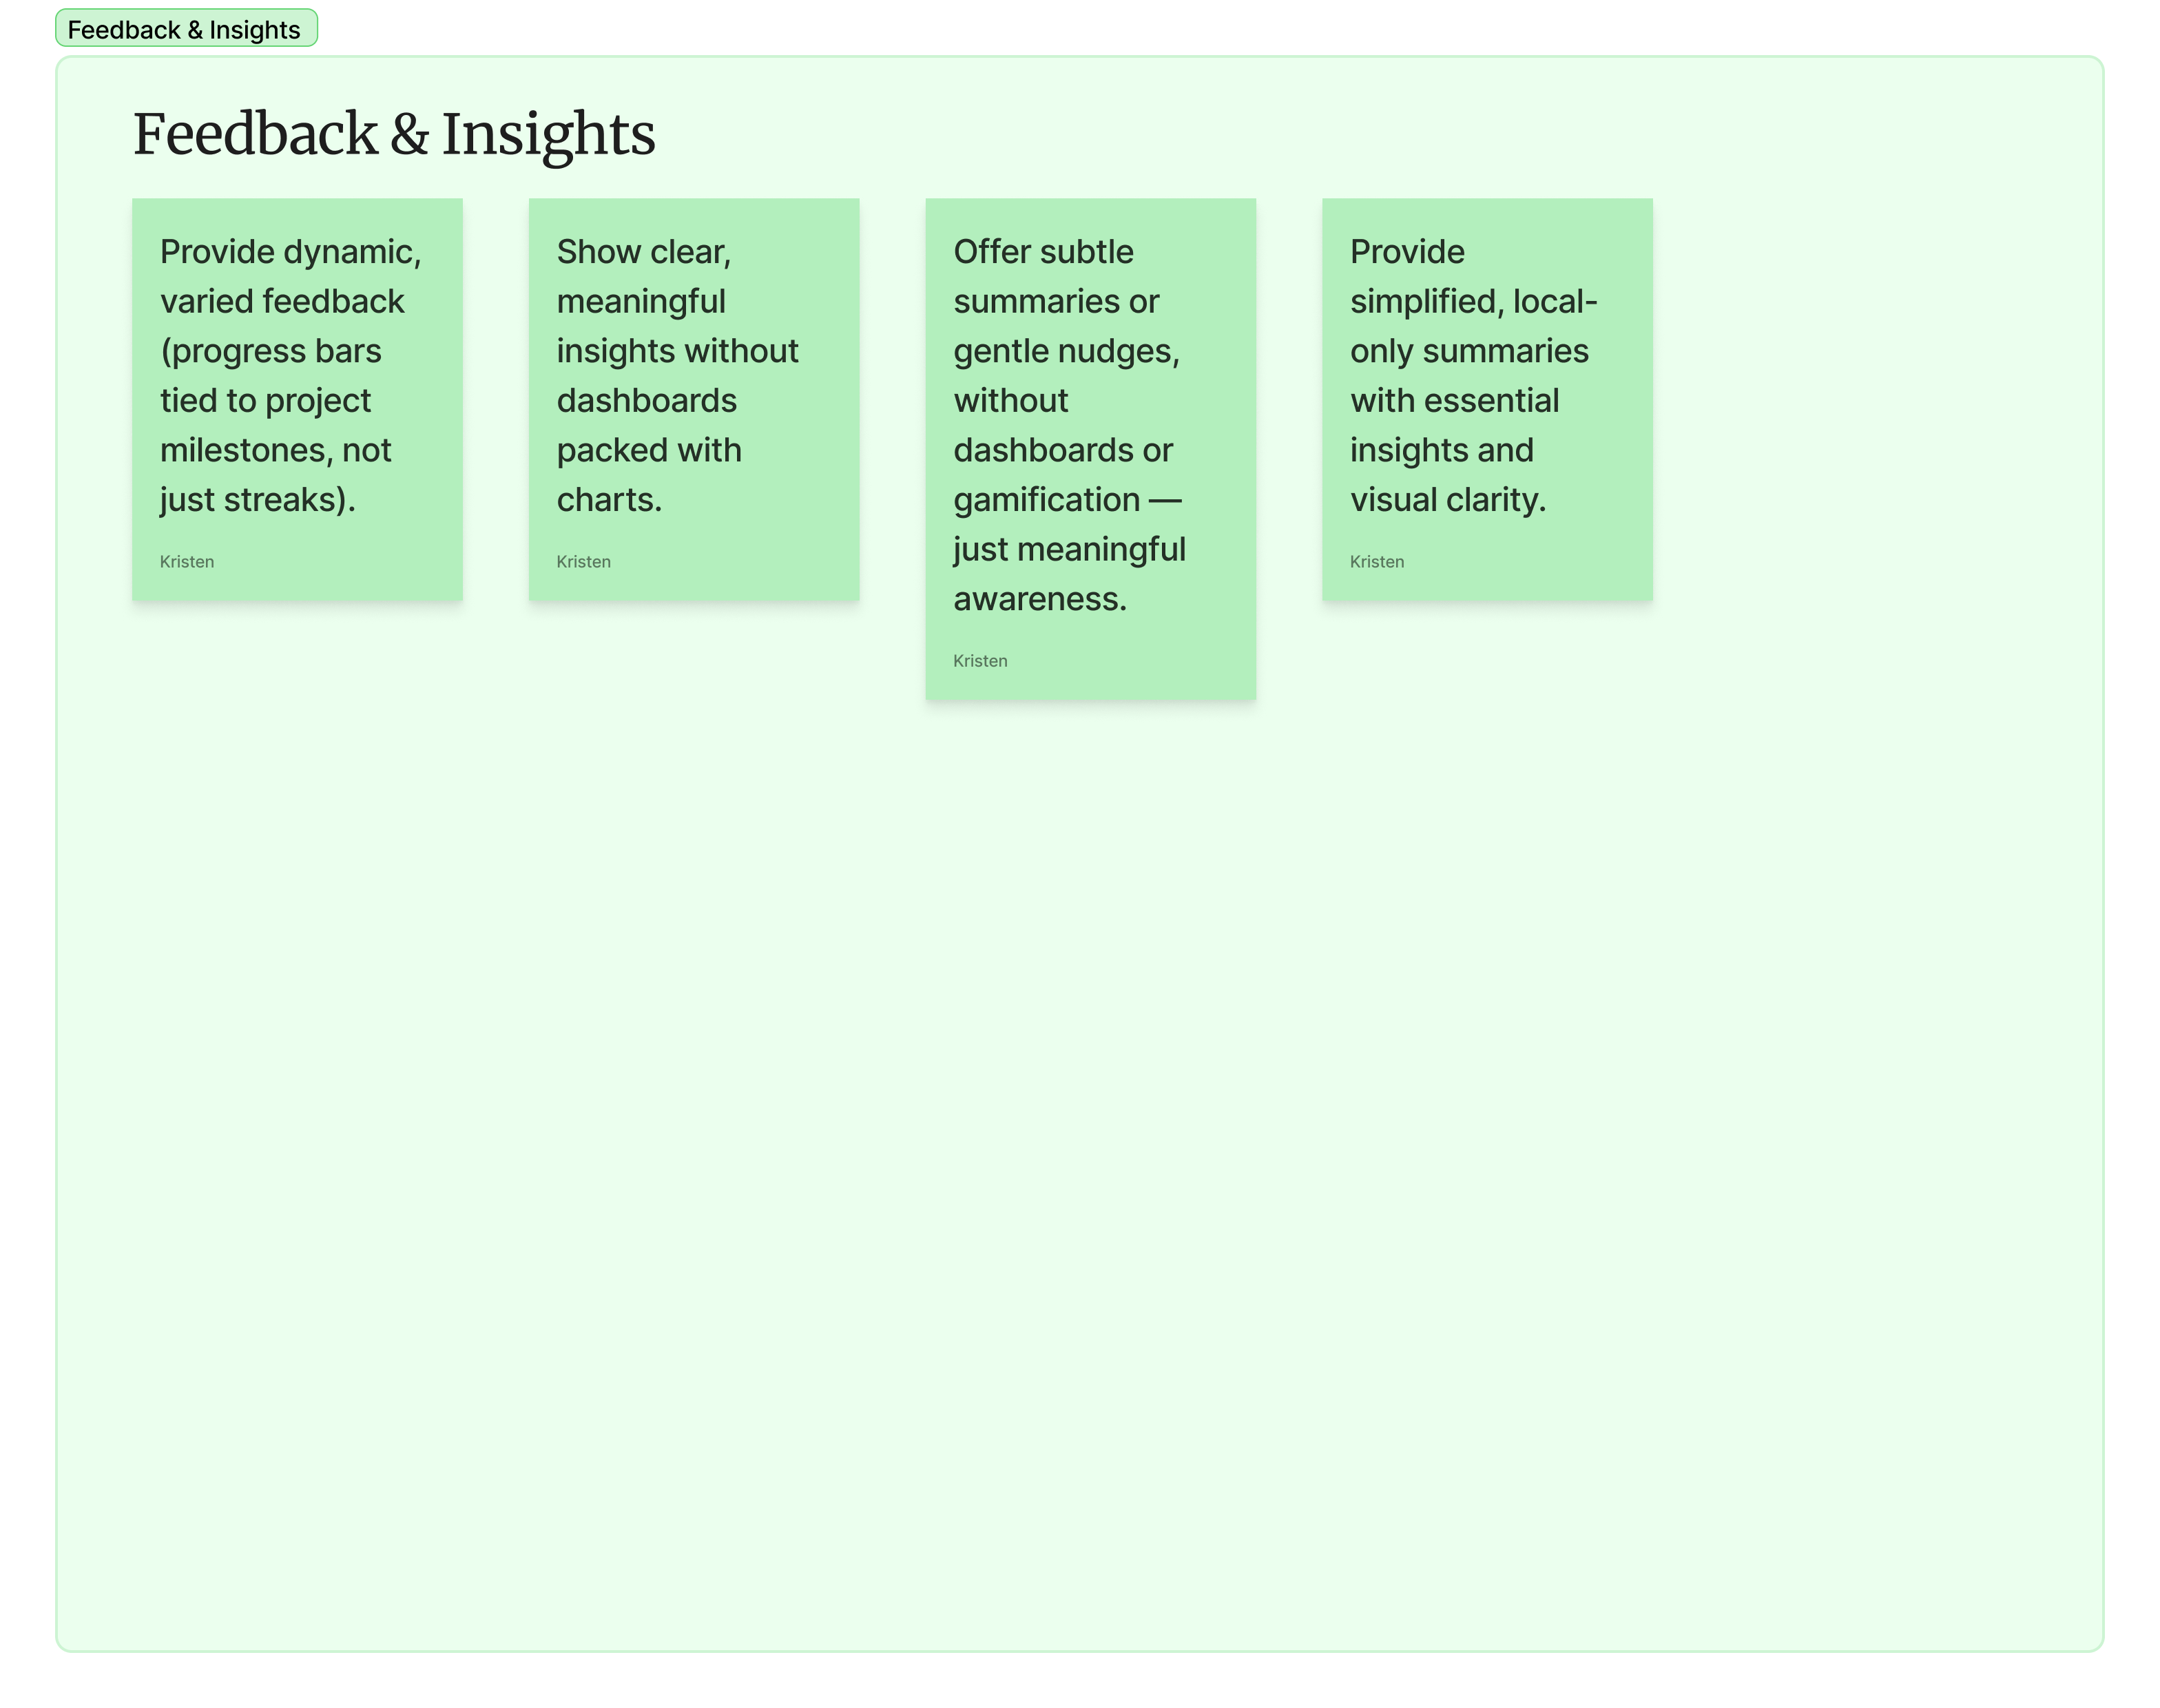Click Kristen author label on dashboards charts note
This screenshot has width=2160, height=1708.
point(584,562)
